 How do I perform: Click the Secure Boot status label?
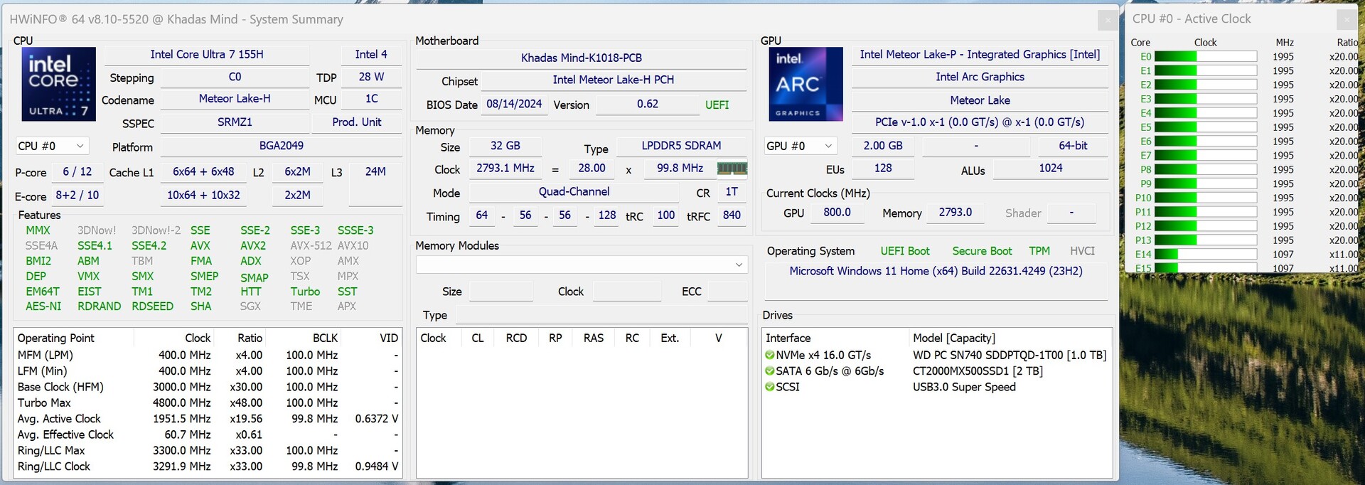(x=982, y=251)
